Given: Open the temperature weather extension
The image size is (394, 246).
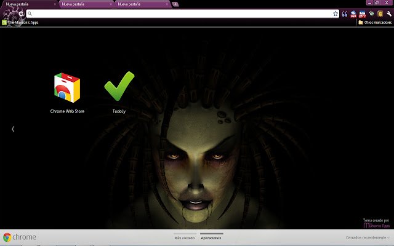Looking at the screenshot, I should point(363,14).
